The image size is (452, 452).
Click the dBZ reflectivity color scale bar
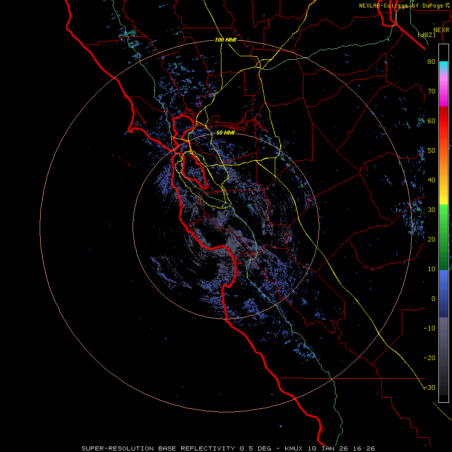pos(443,223)
